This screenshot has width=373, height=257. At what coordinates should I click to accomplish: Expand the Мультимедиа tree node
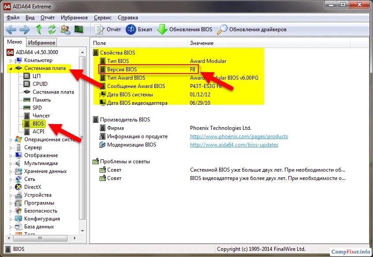(11, 164)
